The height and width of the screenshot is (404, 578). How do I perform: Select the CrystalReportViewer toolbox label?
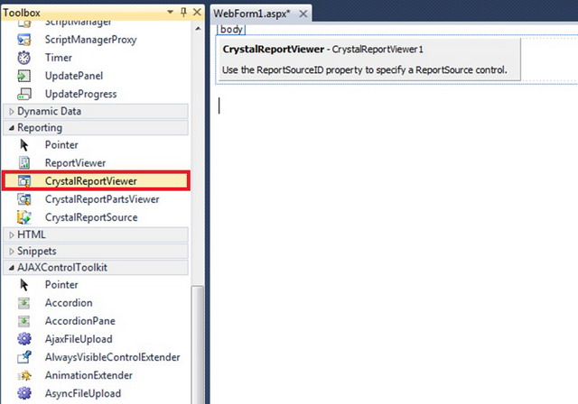point(90,181)
